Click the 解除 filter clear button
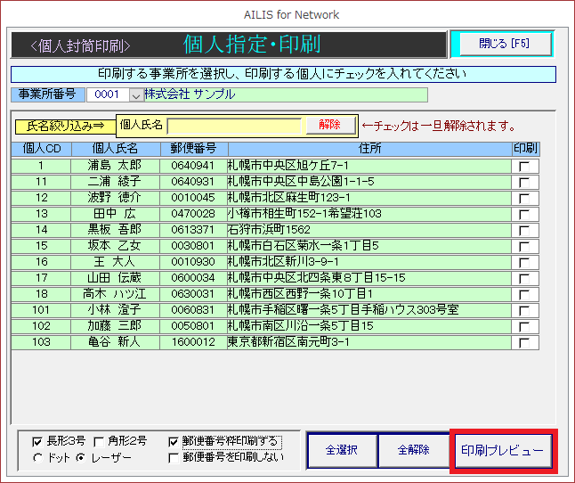The image size is (575, 483). click(x=330, y=126)
